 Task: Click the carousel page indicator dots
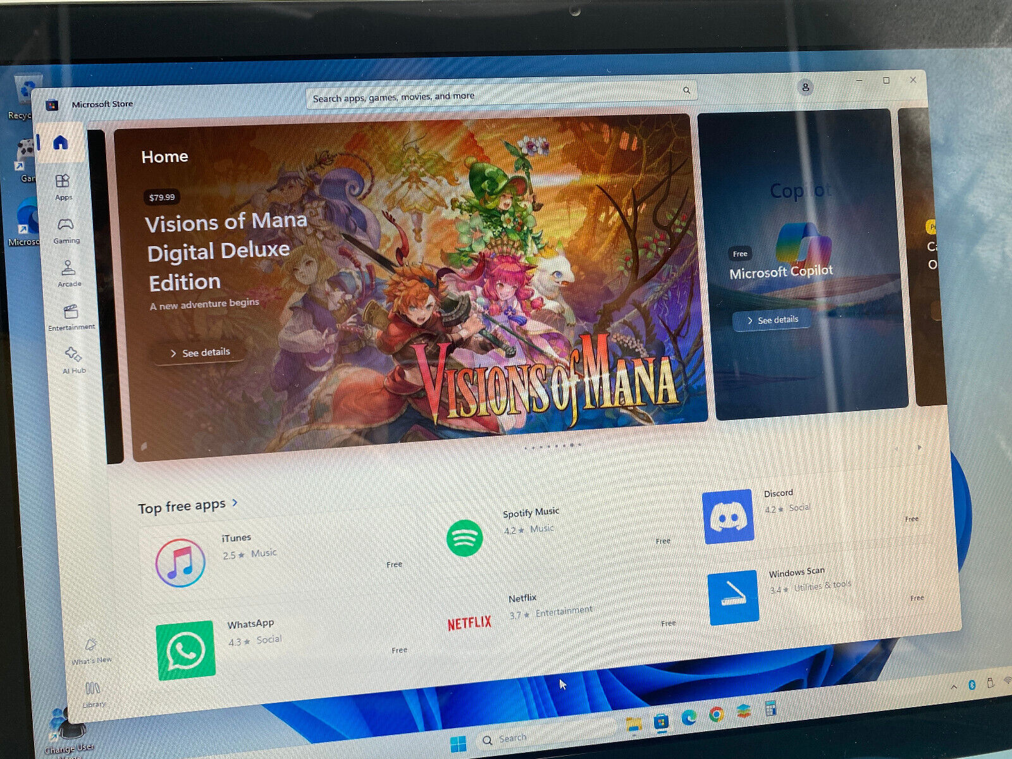tap(553, 446)
